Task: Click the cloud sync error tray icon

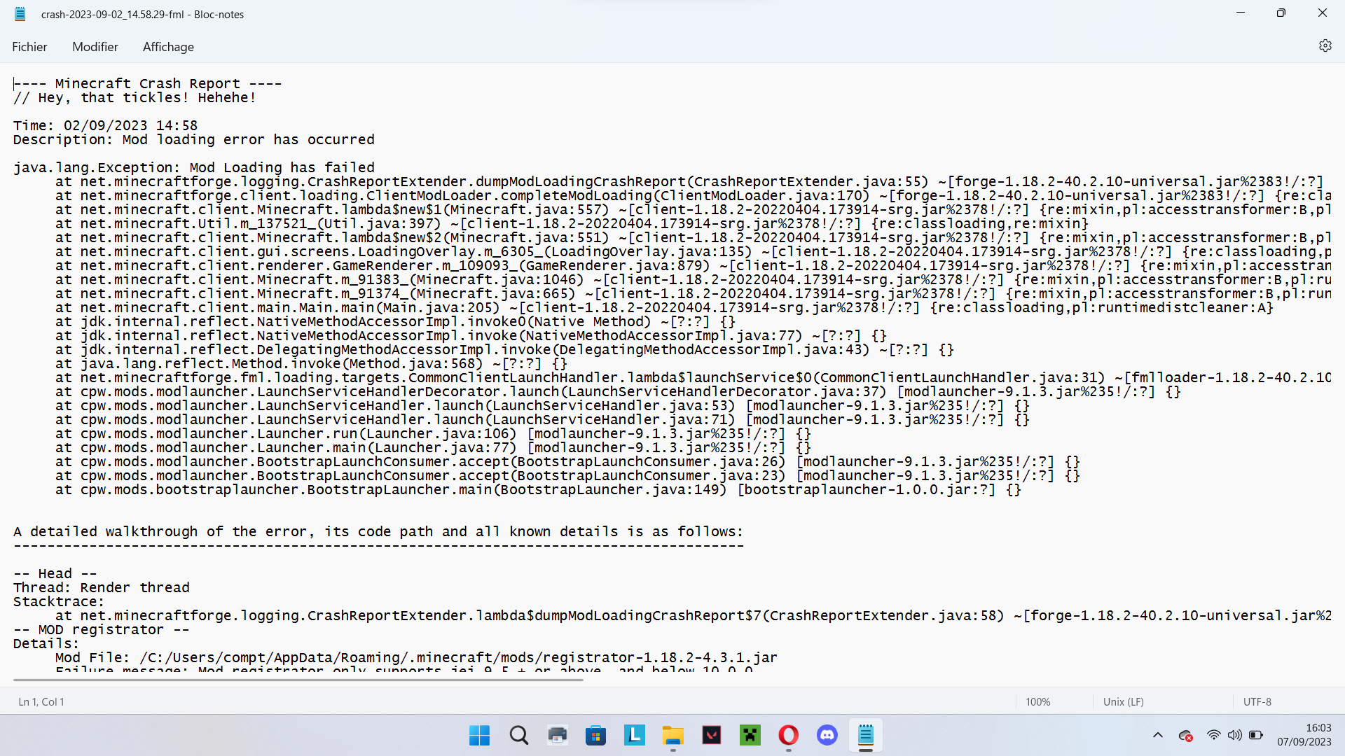Action: [x=1186, y=735]
